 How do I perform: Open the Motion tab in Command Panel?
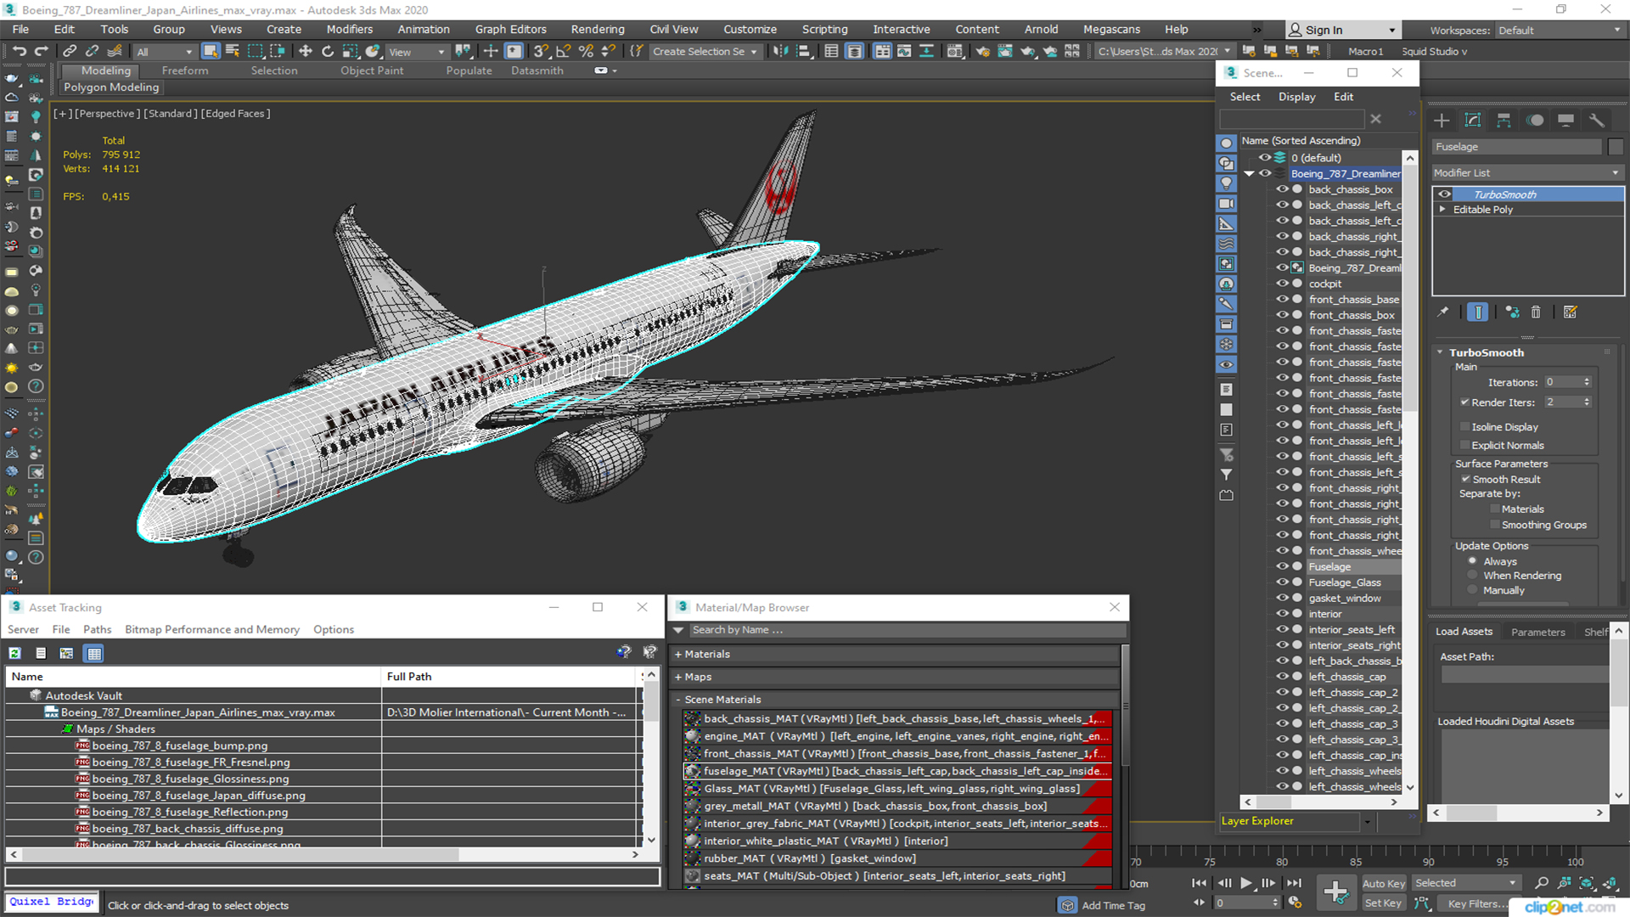[1535, 121]
